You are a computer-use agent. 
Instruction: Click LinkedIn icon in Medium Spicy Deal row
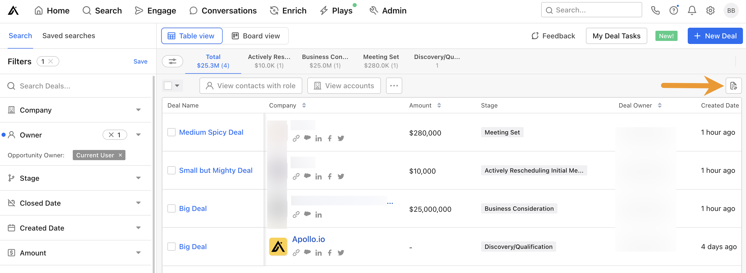319,139
